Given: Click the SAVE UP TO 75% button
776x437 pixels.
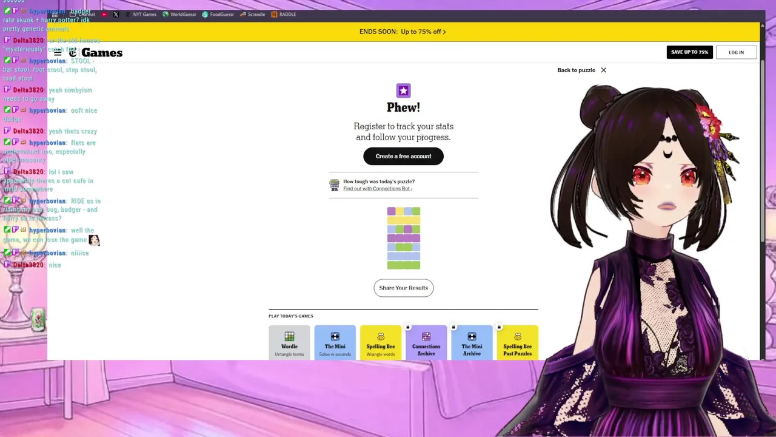Looking at the screenshot, I should pos(689,52).
